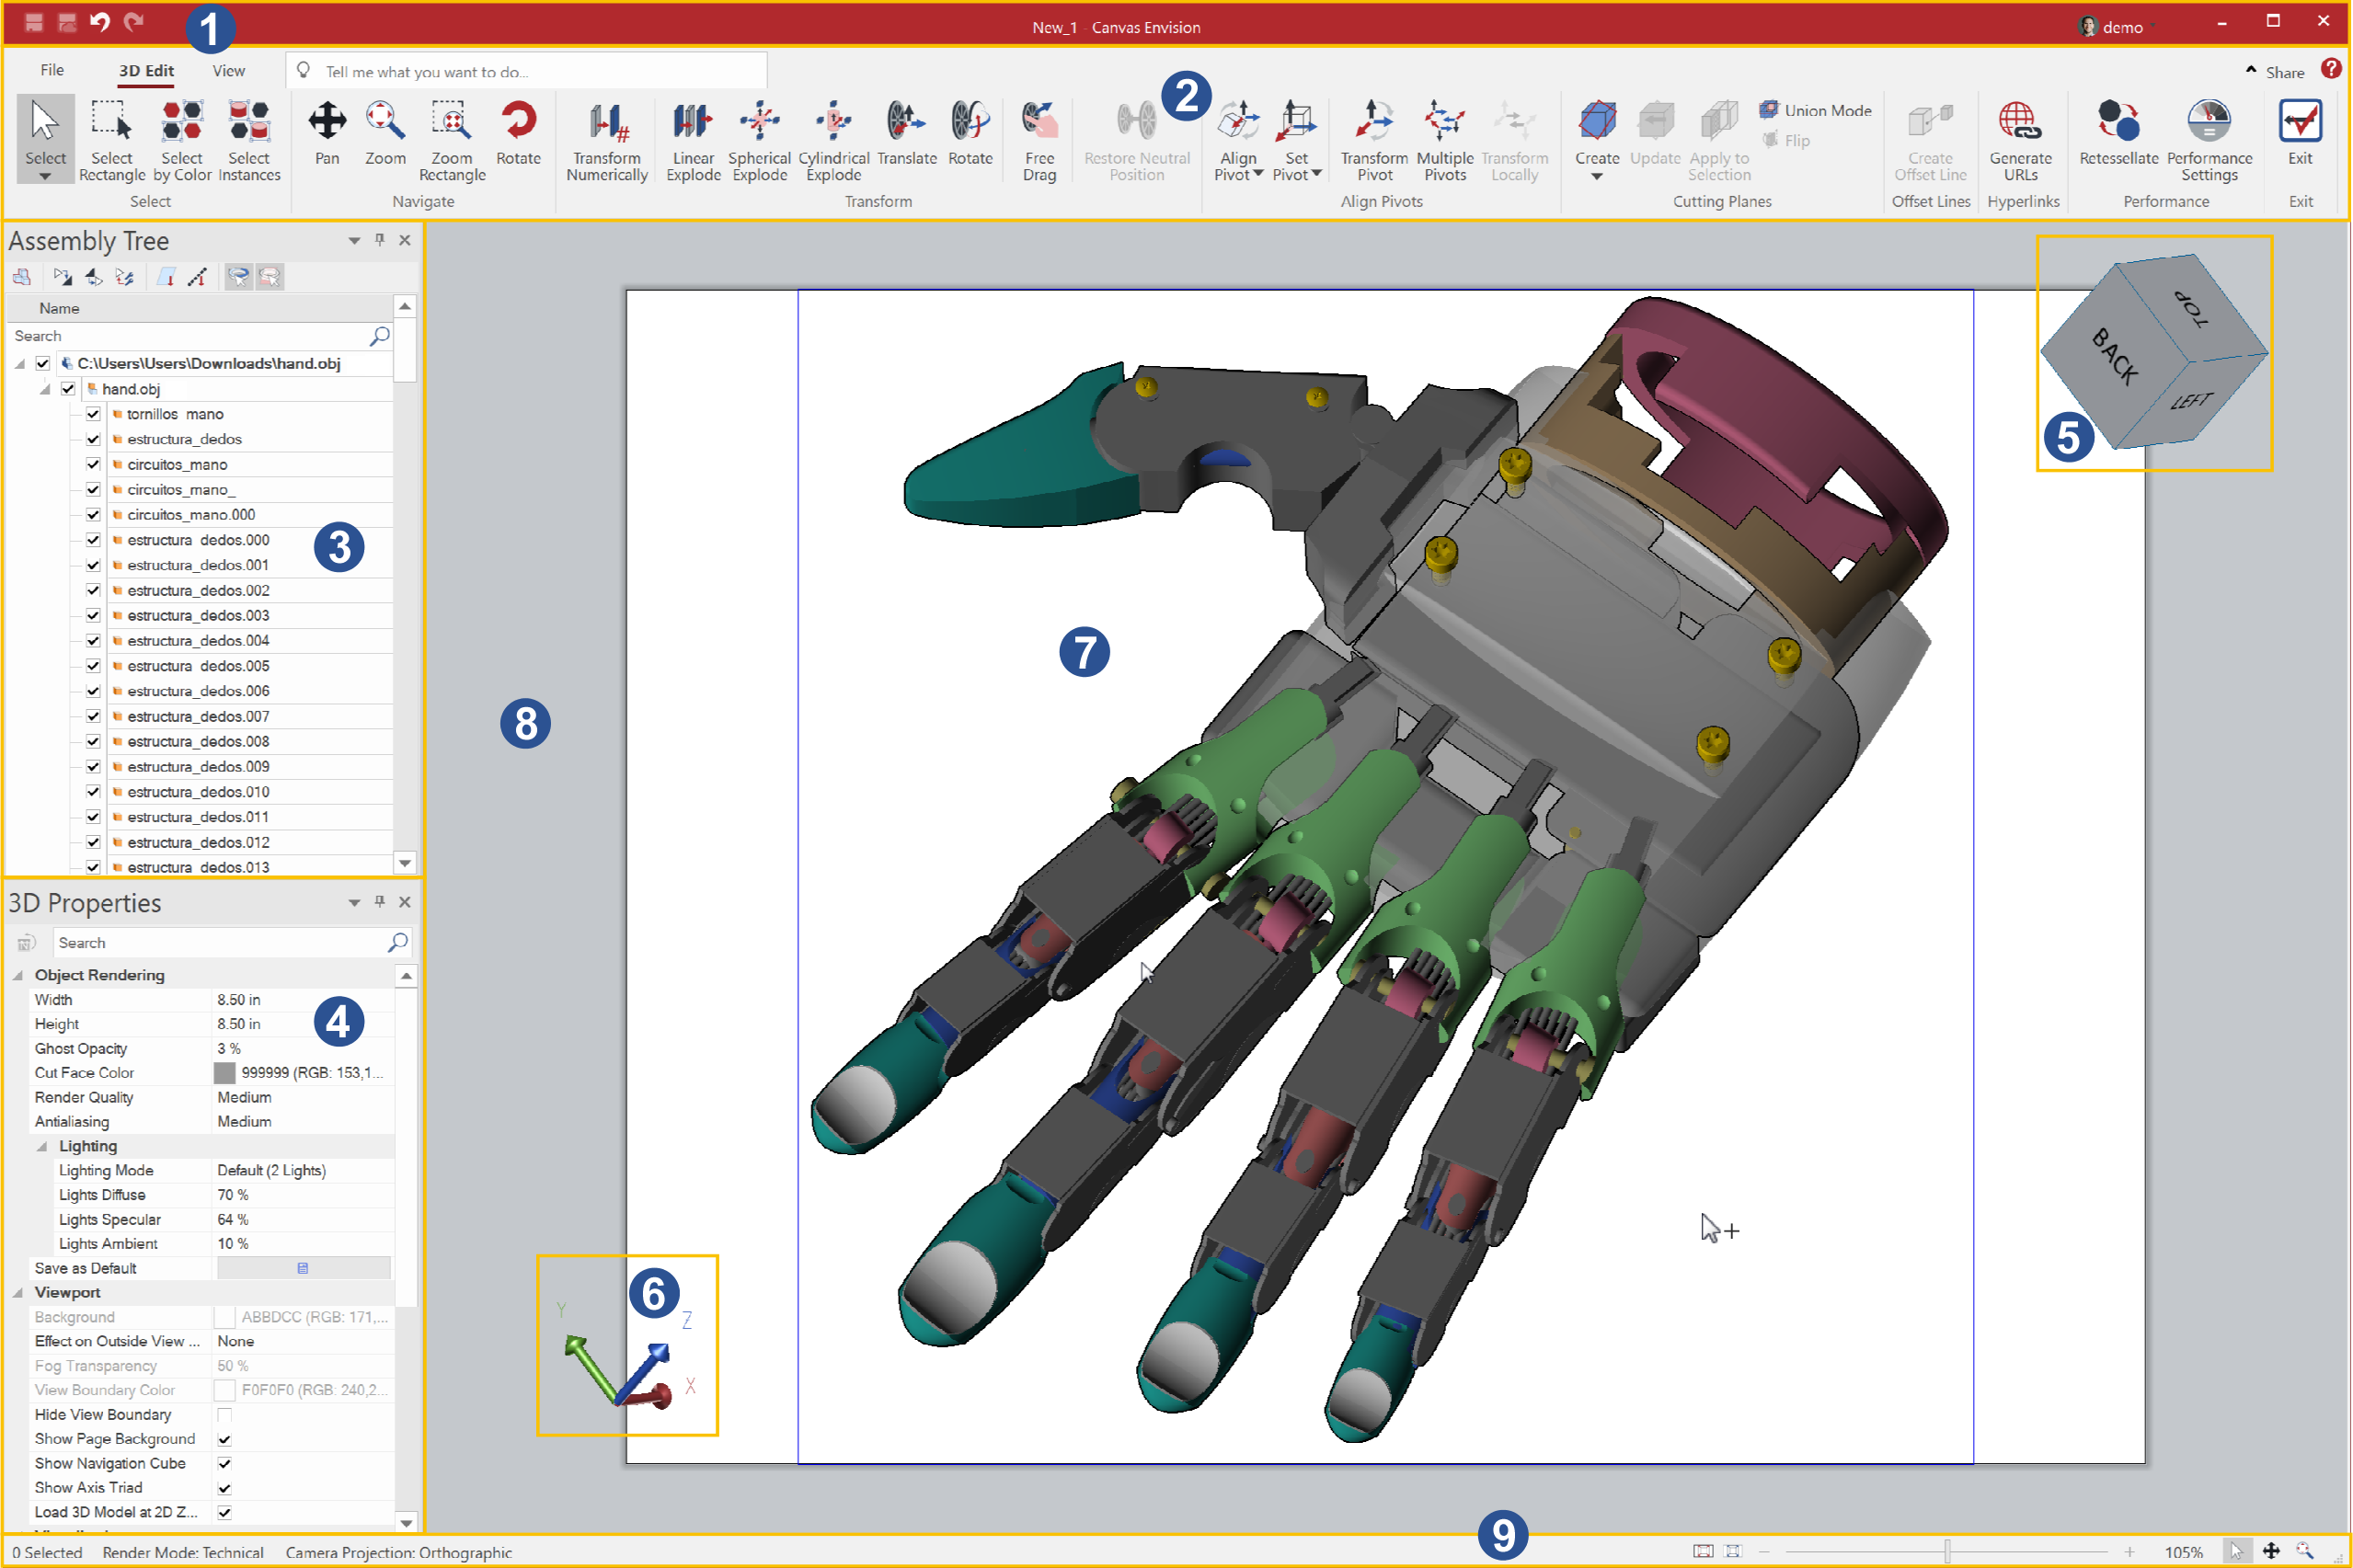Toggle Hide View Boundary checkbox
The image size is (2353, 1568).
(x=225, y=1415)
